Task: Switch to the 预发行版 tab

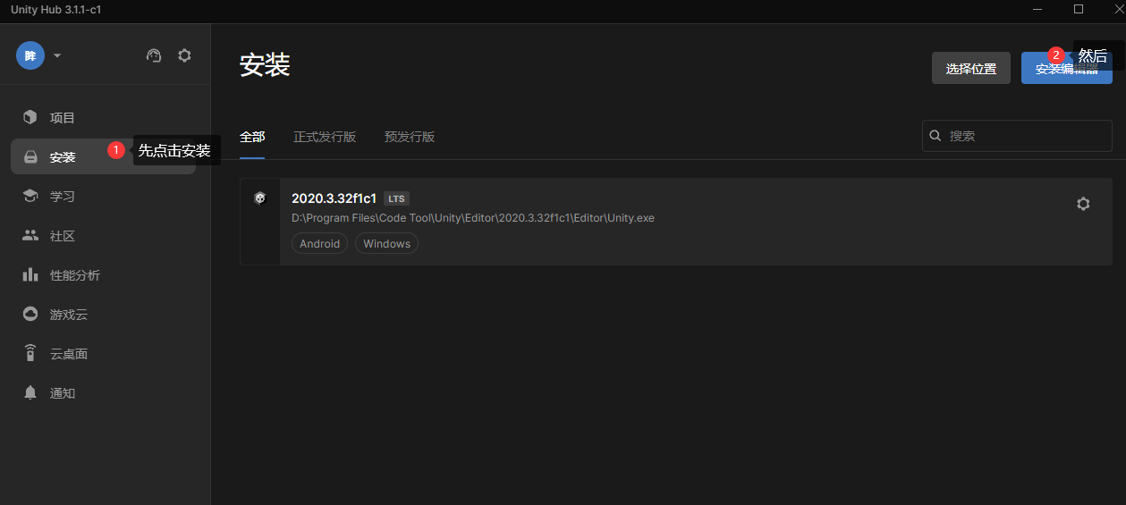Action: 410,137
